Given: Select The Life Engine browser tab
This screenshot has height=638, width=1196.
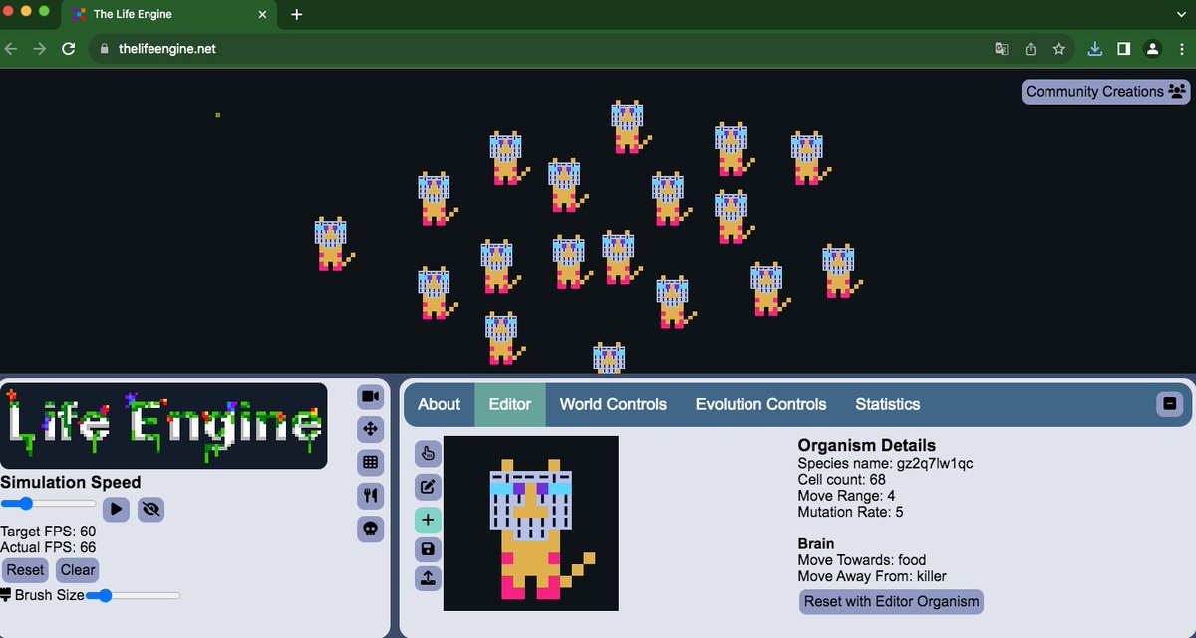Looking at the screenshot, I should [169, 14].
